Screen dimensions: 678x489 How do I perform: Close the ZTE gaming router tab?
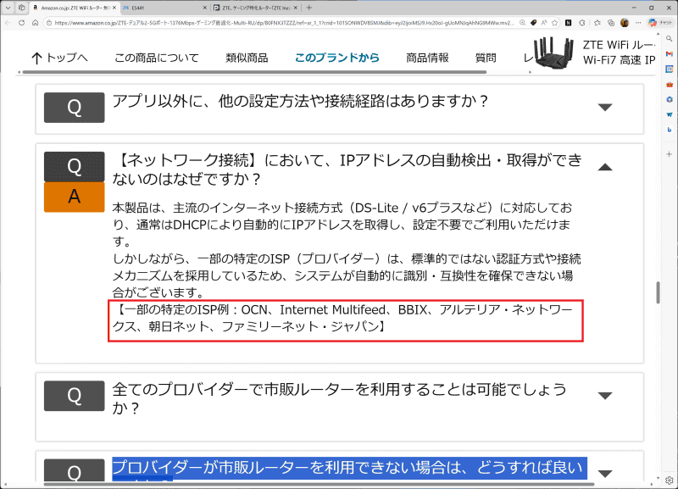pyautogui.click(x=295, y=8)
